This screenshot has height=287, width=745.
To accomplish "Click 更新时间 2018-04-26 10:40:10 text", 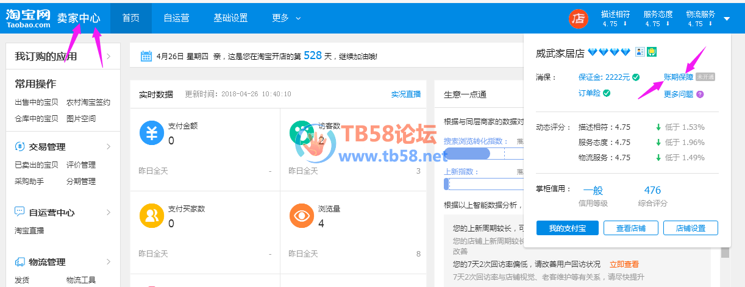I will (238, 94).
